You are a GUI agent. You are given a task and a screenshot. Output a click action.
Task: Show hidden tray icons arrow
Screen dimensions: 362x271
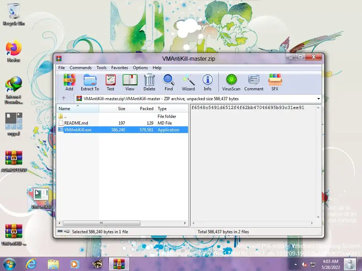point(296,265)
